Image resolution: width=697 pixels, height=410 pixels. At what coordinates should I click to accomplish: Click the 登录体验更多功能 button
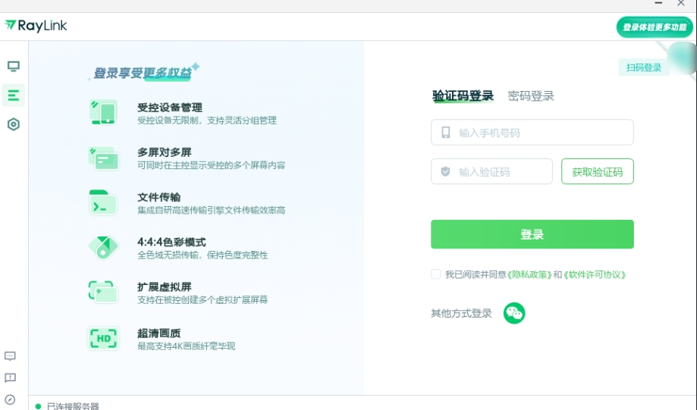[x=655, y=27]
